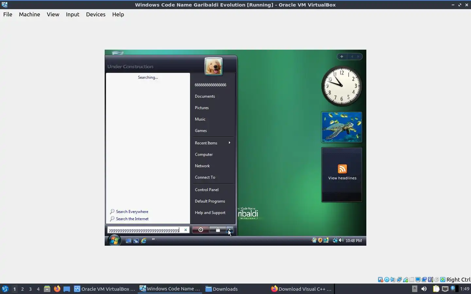Click the VirtualBox recording status icon
This screenshot has height=294, width=471.
point(424,280)
